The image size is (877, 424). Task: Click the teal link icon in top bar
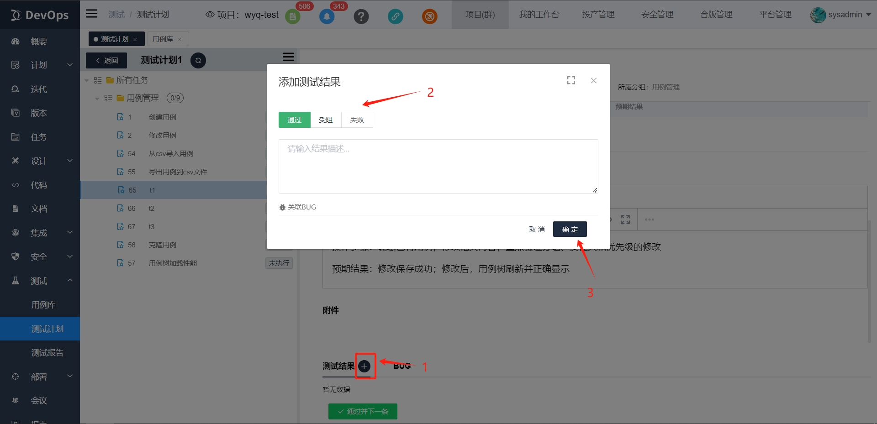(395, 17)
